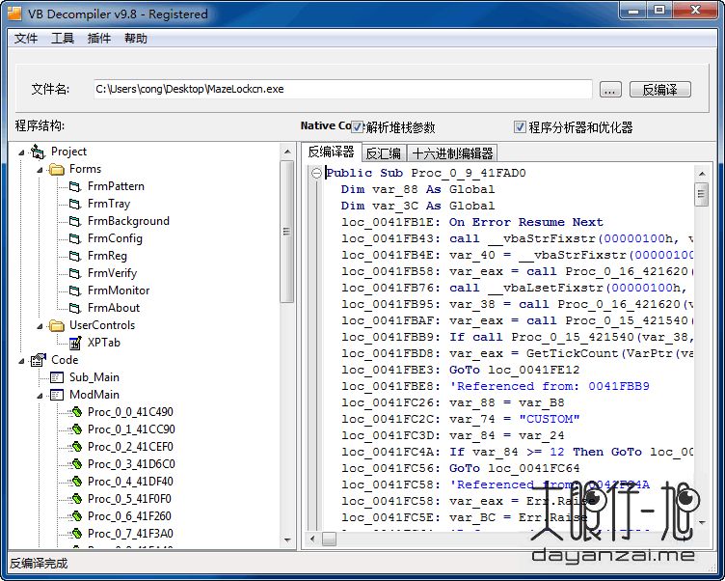725x581 pixels.
Task: Switch to the 反汇编 tab
Action: 383,153
